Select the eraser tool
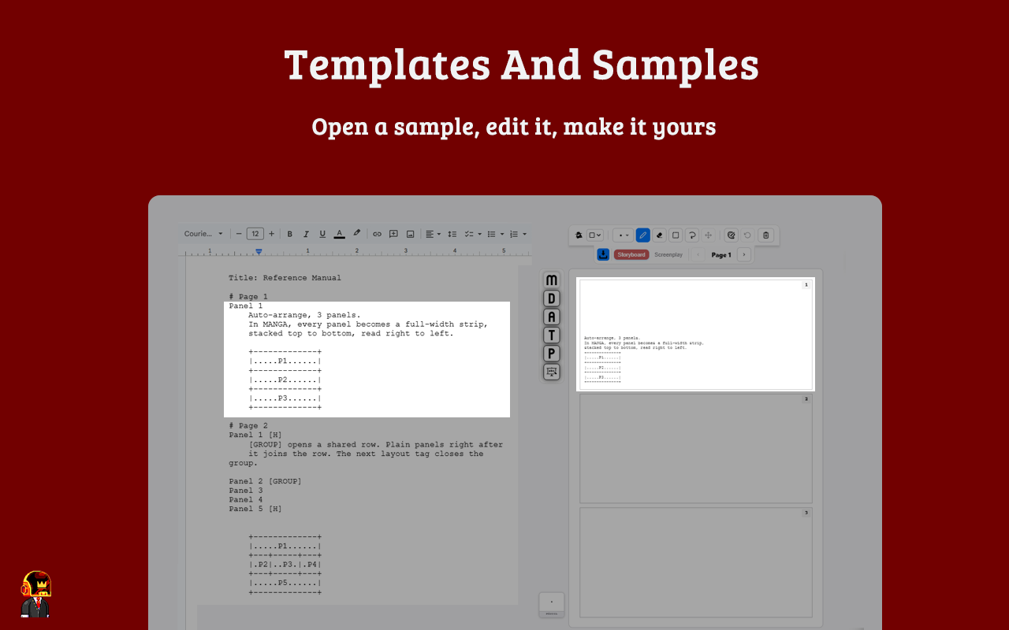 (x=659, y=235)
